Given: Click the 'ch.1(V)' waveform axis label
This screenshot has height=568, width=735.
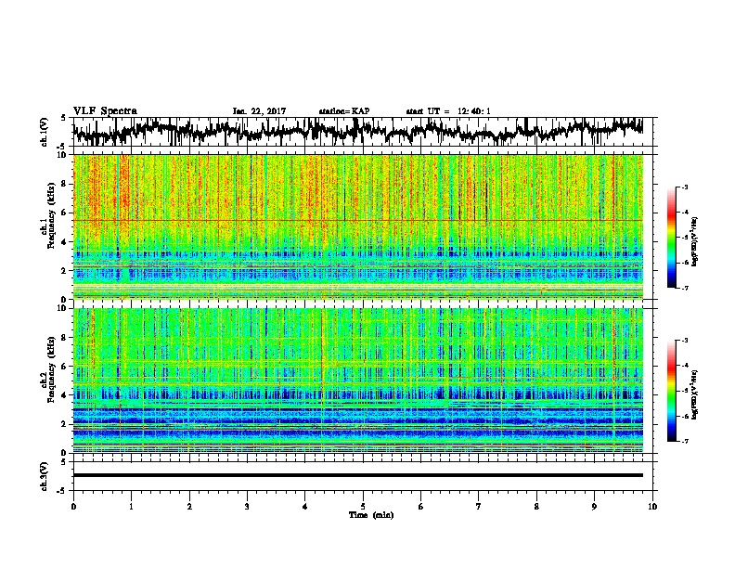Looking at the screenshot, I should [x=44, y=132].
